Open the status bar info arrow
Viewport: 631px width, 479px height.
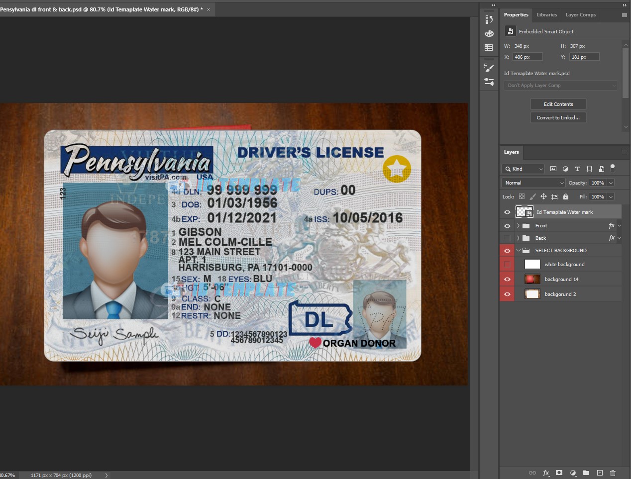click(x=106, y=476)
